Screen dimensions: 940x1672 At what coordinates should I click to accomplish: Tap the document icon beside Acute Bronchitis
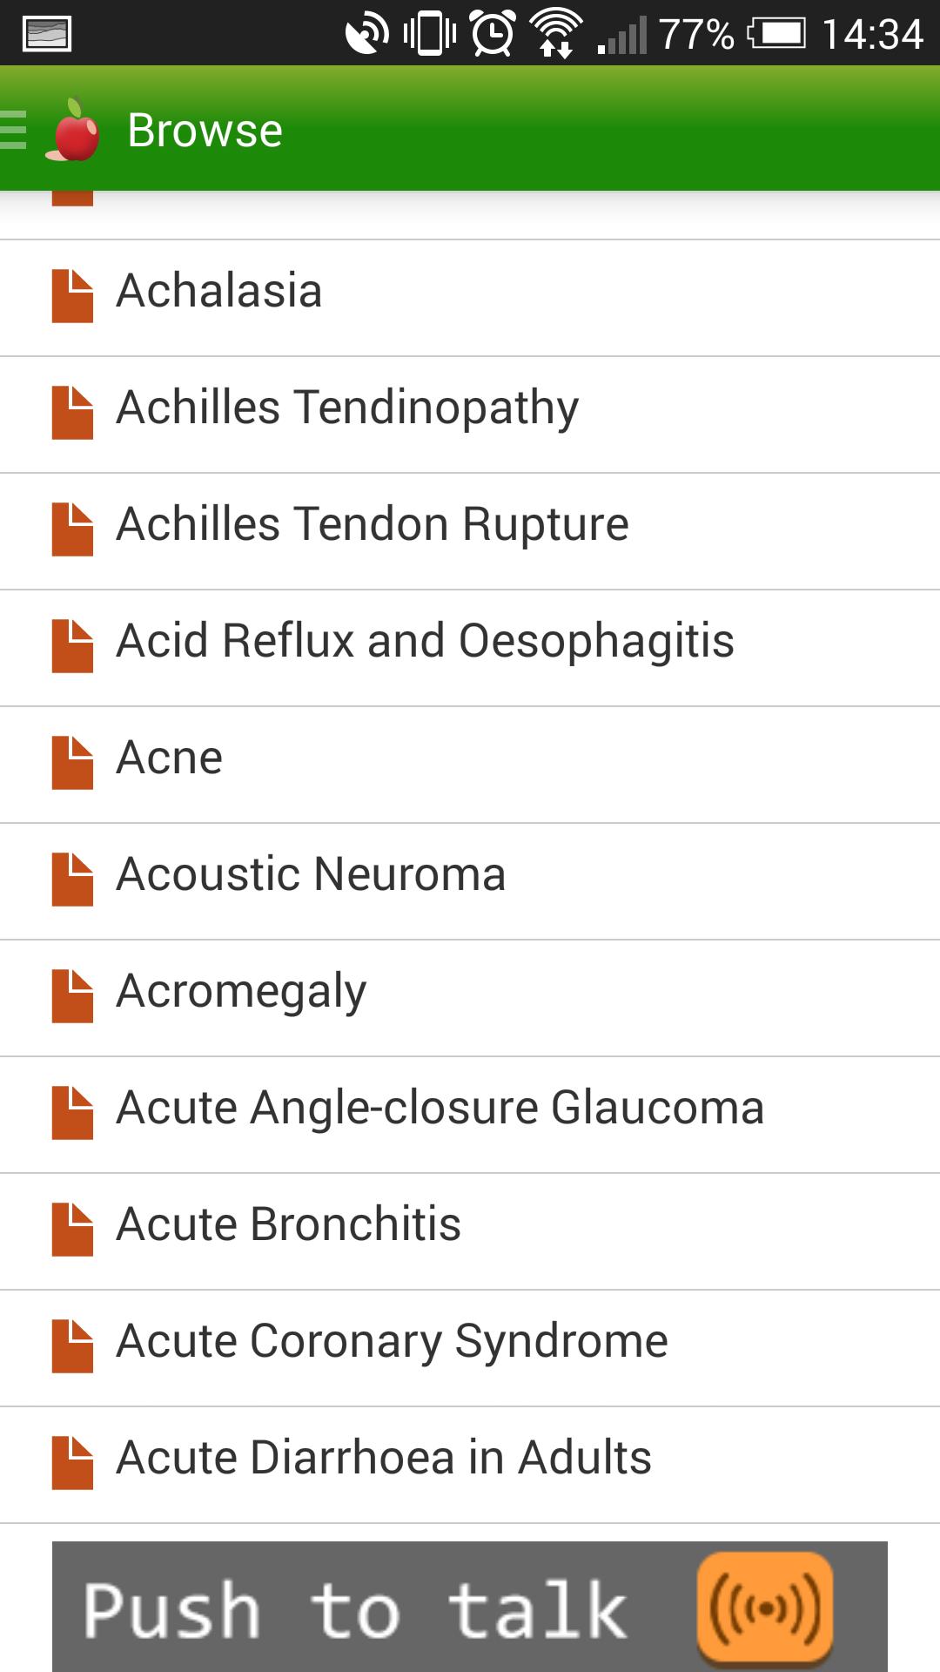click(x=72, y=1230)
